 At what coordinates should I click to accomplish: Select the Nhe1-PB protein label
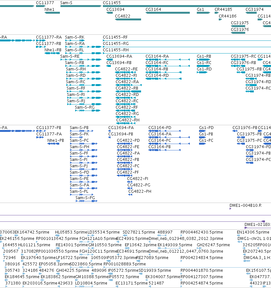pos(56,140)
